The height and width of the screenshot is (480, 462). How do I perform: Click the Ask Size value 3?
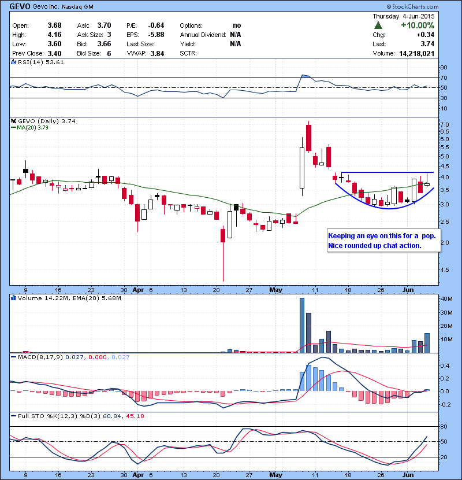[x=109, y=35]
